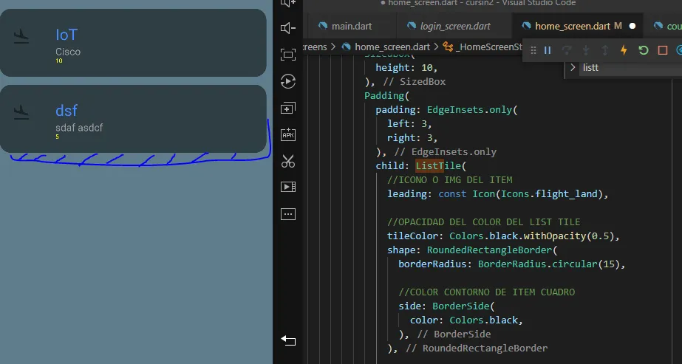Open the emulator more options ellipsis

[x=288, y=214]
